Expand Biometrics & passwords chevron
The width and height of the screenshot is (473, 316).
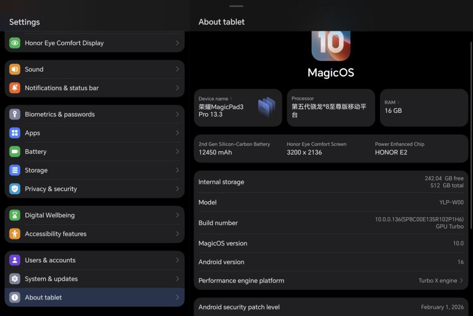click(178, 114)
